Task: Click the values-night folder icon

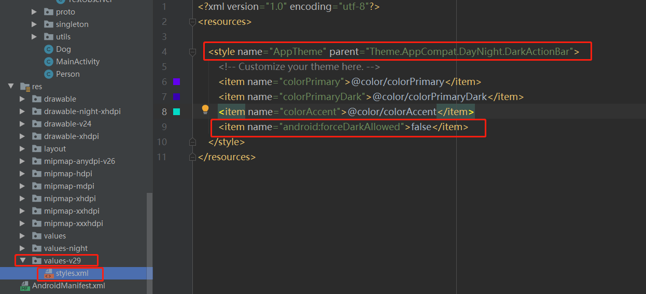Action: pos(37,248)
